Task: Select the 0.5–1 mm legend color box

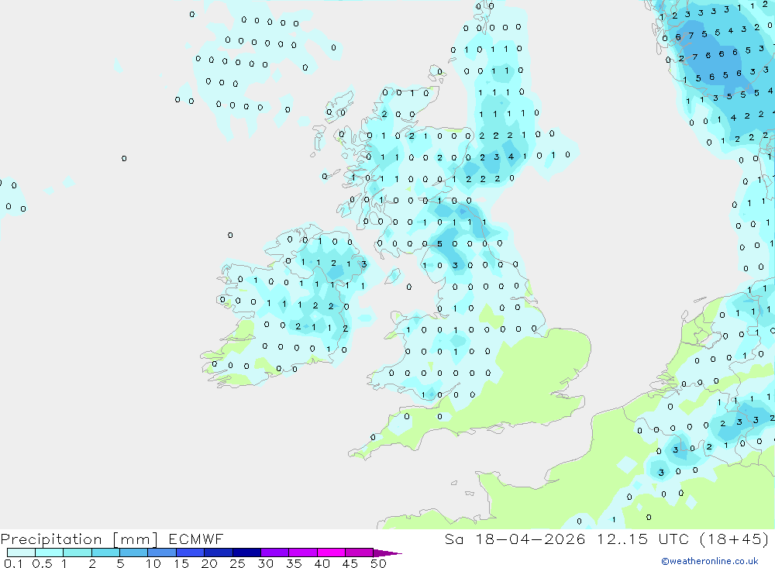Action: (x=50, y=553)
